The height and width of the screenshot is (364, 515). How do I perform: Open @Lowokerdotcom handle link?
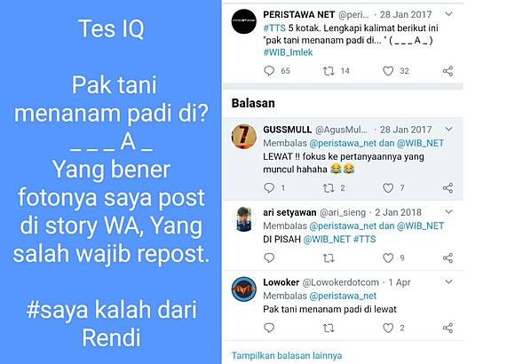341,282
